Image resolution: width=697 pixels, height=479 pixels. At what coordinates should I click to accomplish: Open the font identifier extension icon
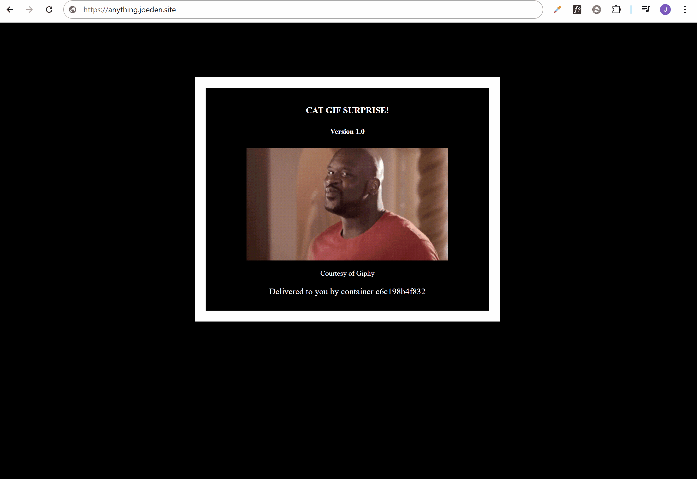tap(577, 10)
